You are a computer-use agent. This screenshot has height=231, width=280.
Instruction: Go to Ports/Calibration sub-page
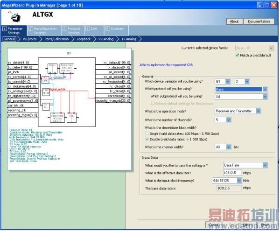(x=56, y=39)
